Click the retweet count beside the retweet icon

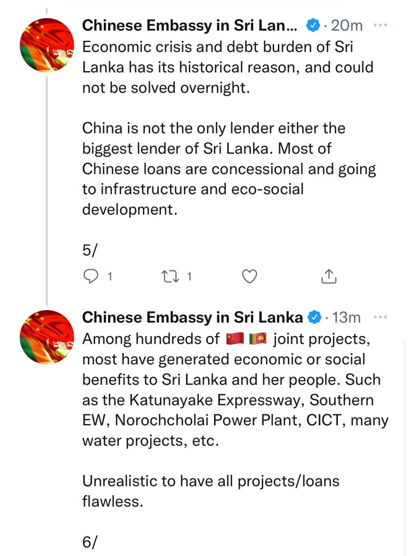(189, 277)
